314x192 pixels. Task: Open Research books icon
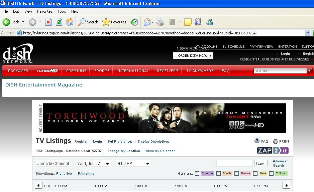click(x=198, y=22)
